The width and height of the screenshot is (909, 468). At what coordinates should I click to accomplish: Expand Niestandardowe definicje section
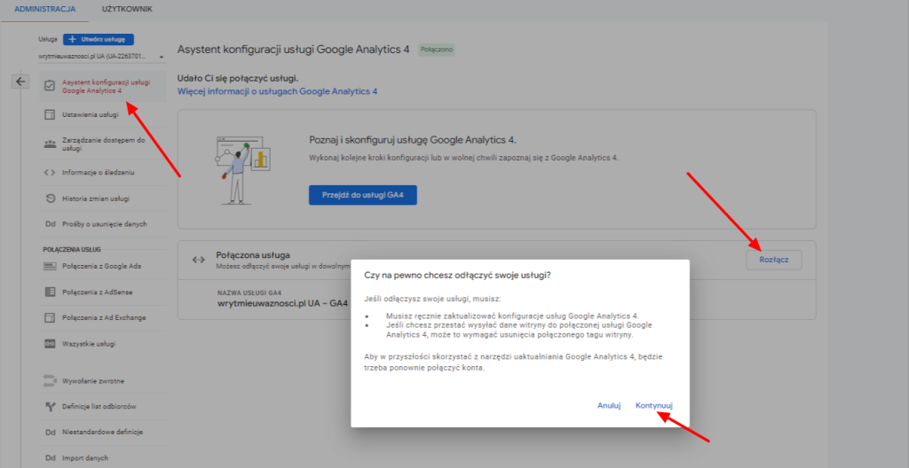click(103, 432)
